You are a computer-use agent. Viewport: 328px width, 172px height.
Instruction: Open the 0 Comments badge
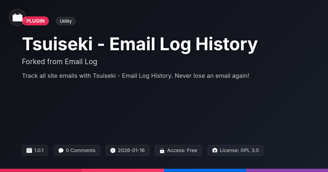tap(77, 150)
